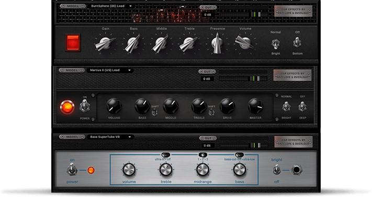Click the BASS knob on Marcus II amp

pos(142,106)
